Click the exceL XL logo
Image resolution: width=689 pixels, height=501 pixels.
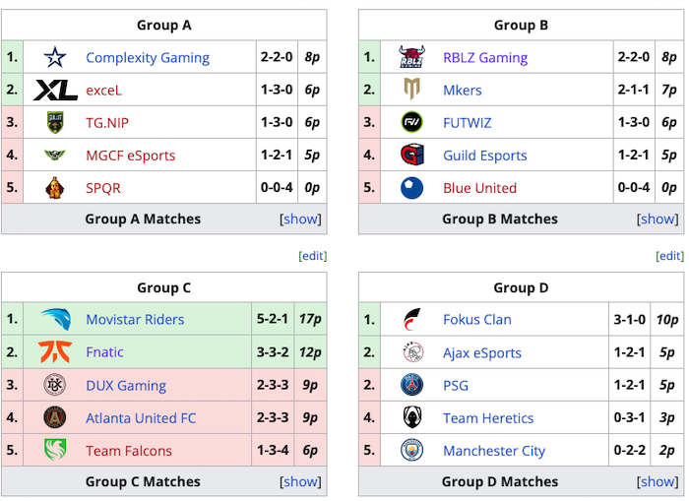click(x=55, y=90)
